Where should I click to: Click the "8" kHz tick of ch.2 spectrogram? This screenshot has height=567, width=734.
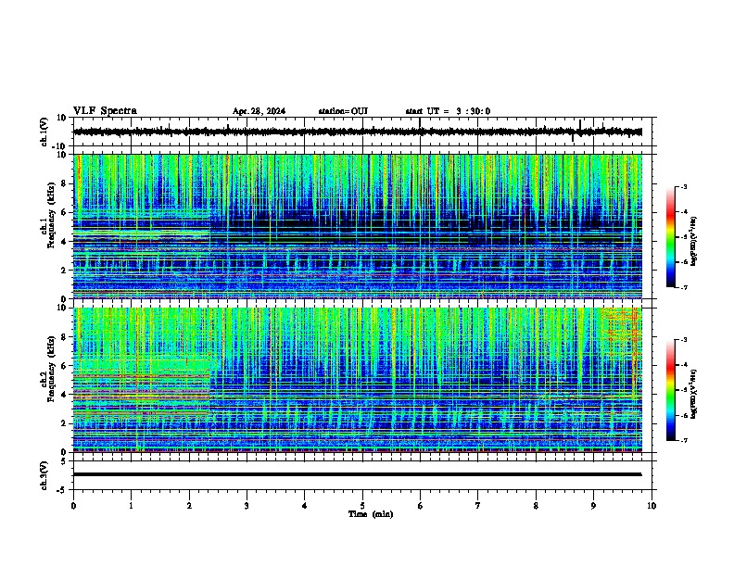point(64,337)
